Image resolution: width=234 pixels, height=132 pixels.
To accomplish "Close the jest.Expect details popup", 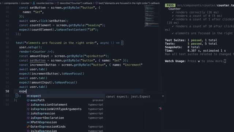I will click(163, 96).
